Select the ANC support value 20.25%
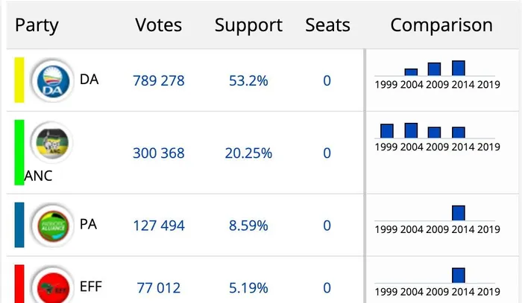 pyautogui.click(x=248, y=153)
